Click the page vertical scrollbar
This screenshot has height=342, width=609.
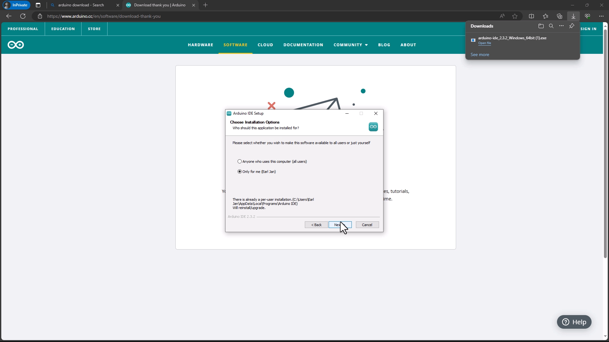point(605,144)
